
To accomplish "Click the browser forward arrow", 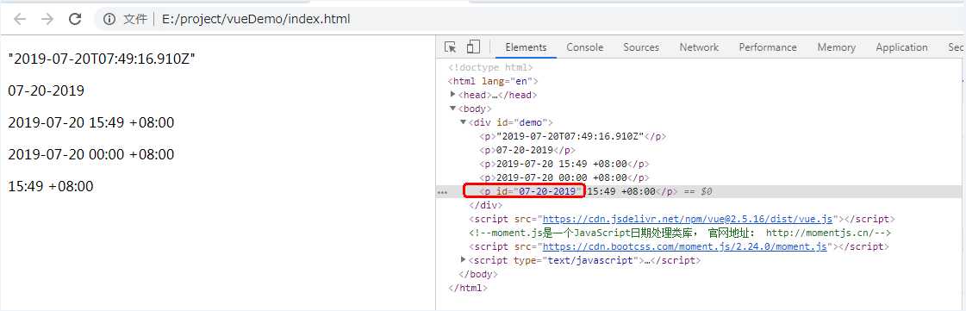I will (x=47, y=19).
